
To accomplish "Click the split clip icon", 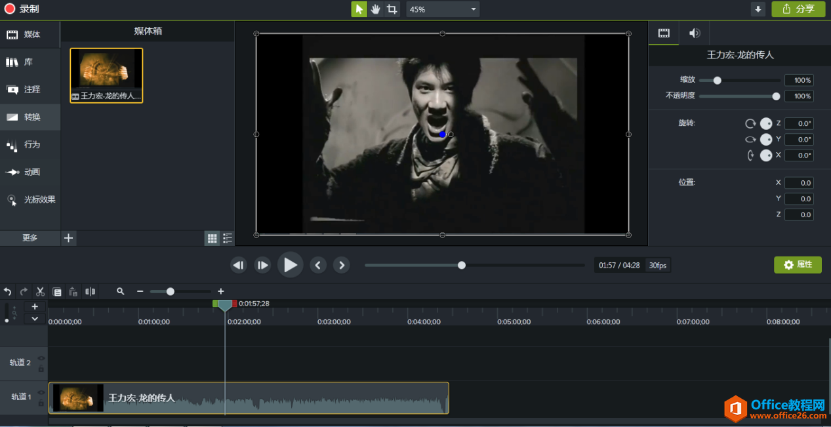I will pyautogui.click(x=90, y=291).
